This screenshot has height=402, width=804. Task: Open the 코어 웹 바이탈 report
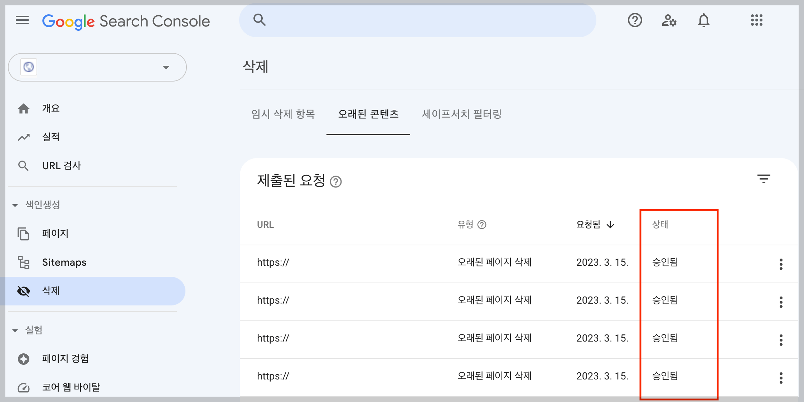[x=71, y=387]
